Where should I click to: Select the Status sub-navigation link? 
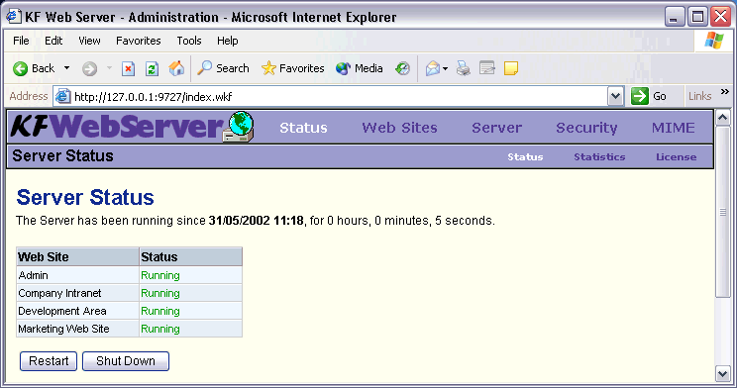coord(525,157)
